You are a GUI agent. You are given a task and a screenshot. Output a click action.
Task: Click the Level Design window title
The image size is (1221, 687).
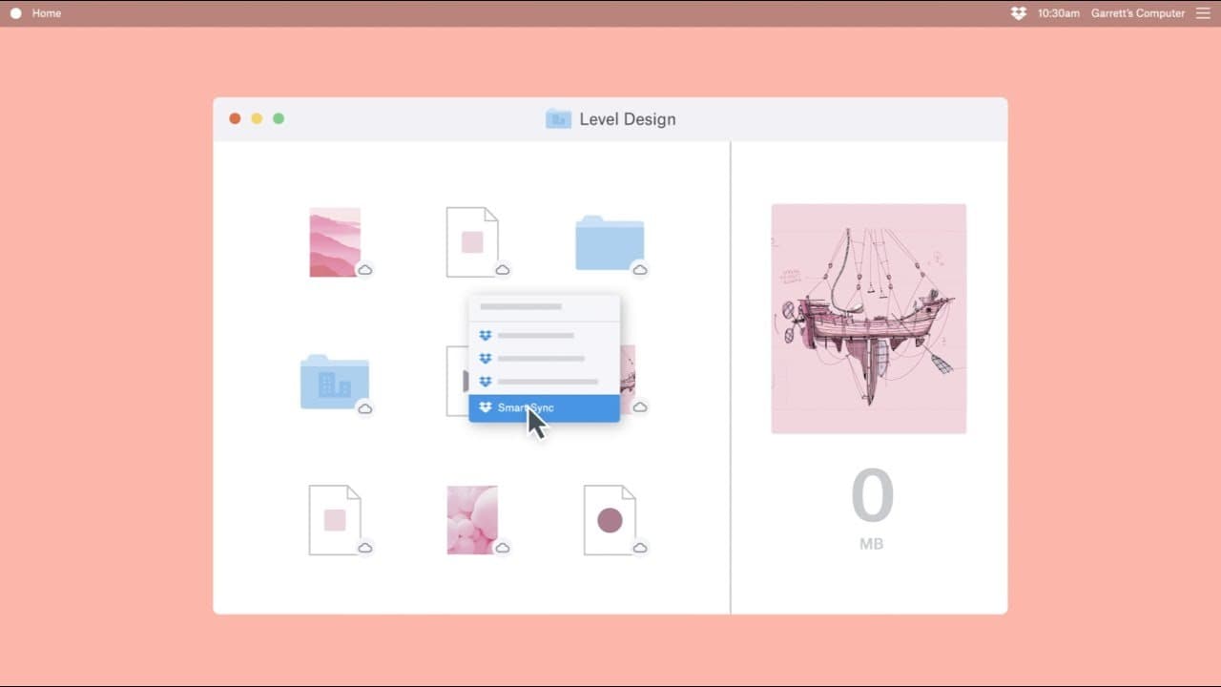628,119
